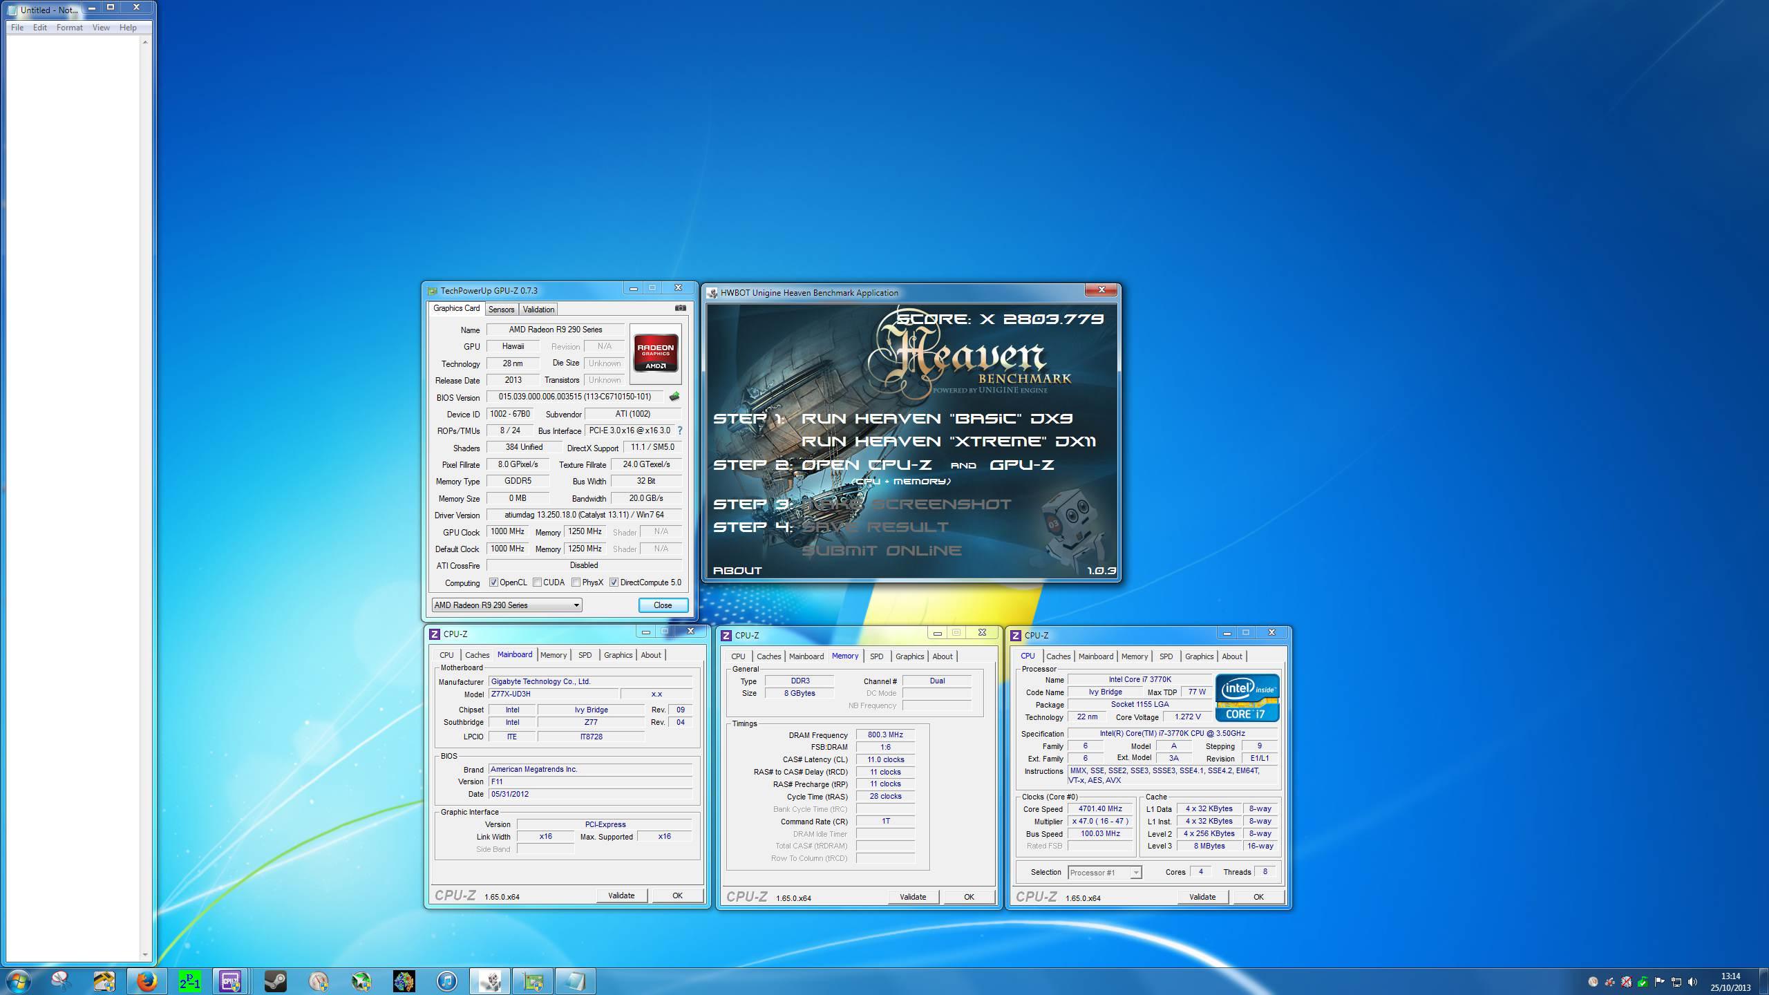Viewport: 1769px width, 995px height.
Task: Click the green checkmark tray icon
Action: (x=1643, y=982)
